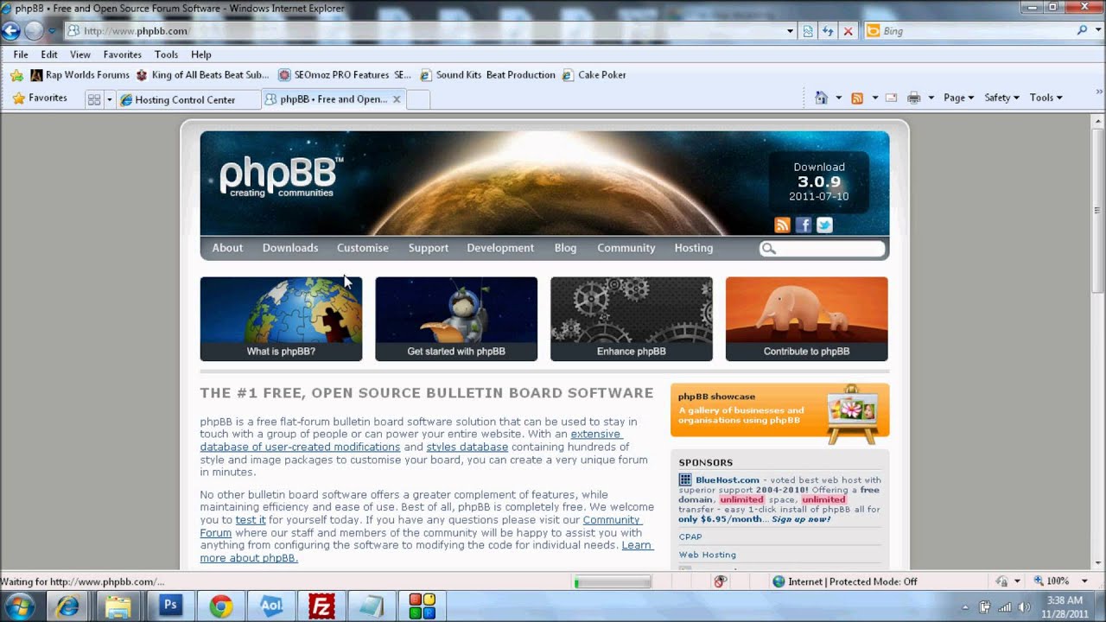Click the Read Mail envelope icon
Viewport: 1106px width, 622px height.
click(x=892, y=98)
